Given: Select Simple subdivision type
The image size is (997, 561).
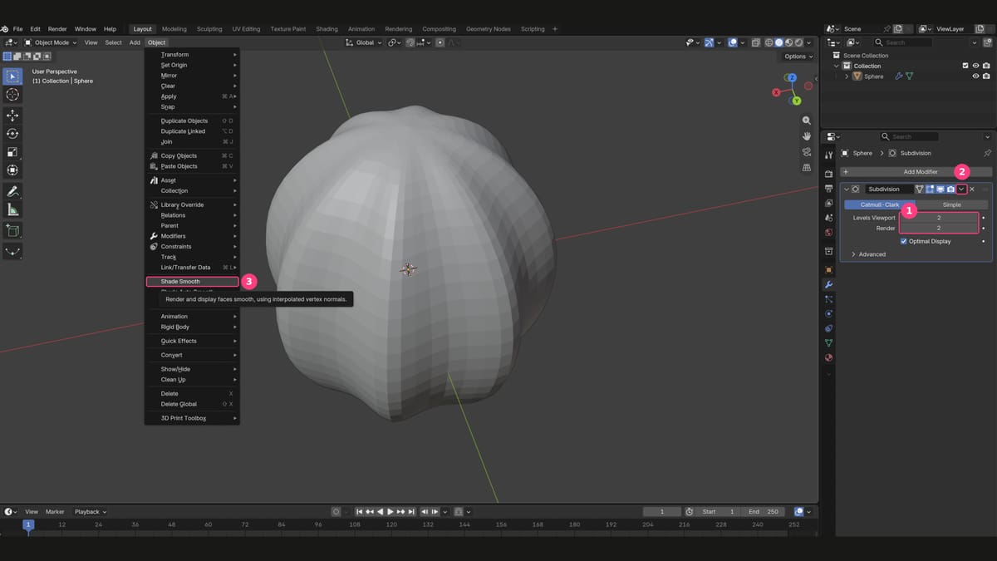Looking at the screenshot, I should click(x=951, y=204).
